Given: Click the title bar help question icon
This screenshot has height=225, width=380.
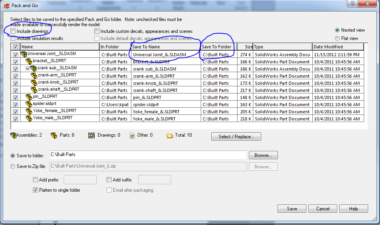Looking at the screenshot, I should tap(352, 4).
